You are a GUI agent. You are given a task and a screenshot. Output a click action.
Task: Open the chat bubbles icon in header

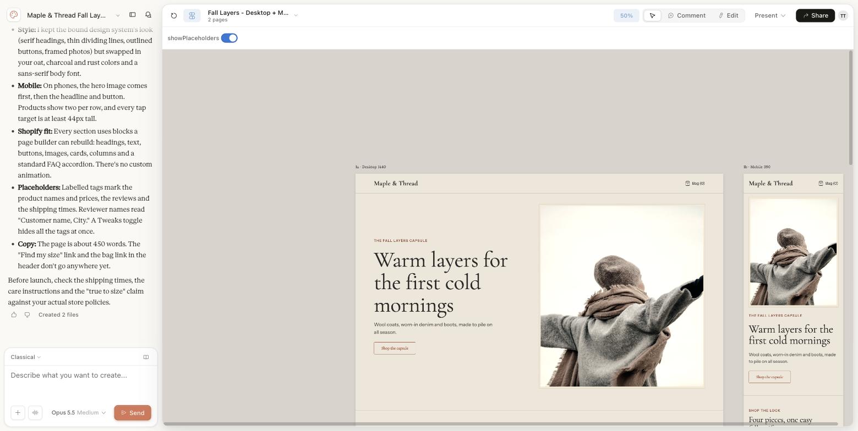tap(148, 15)
